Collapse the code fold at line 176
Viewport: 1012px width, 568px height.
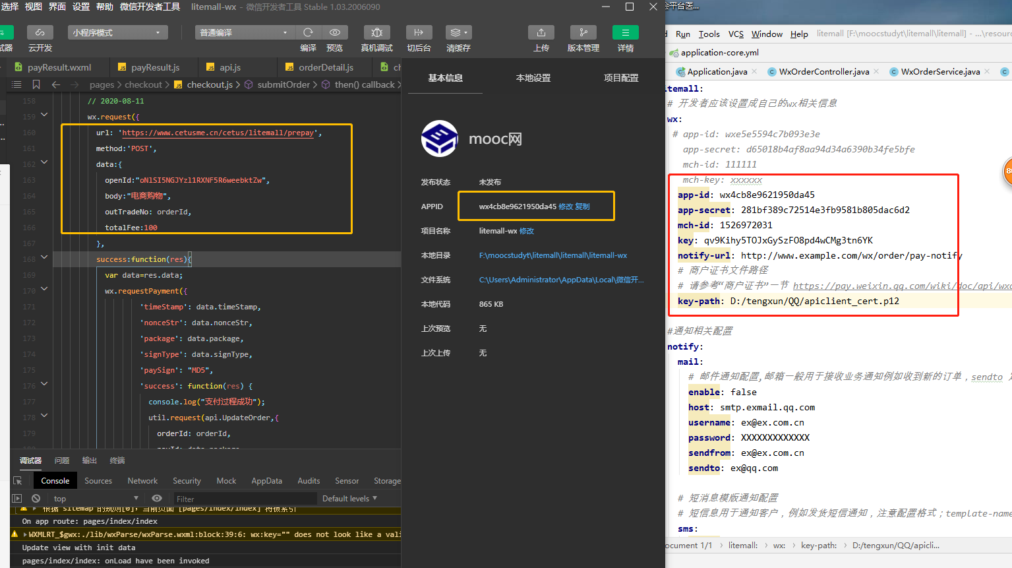(44, 384)
